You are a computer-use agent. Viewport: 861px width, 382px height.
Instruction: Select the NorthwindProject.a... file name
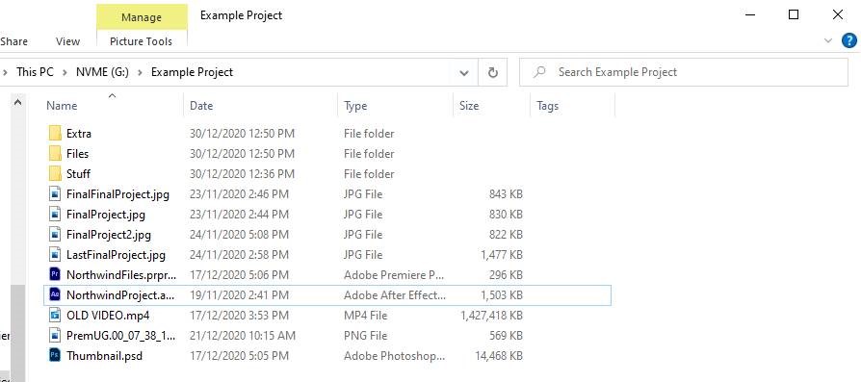click(x=120, y=294)
